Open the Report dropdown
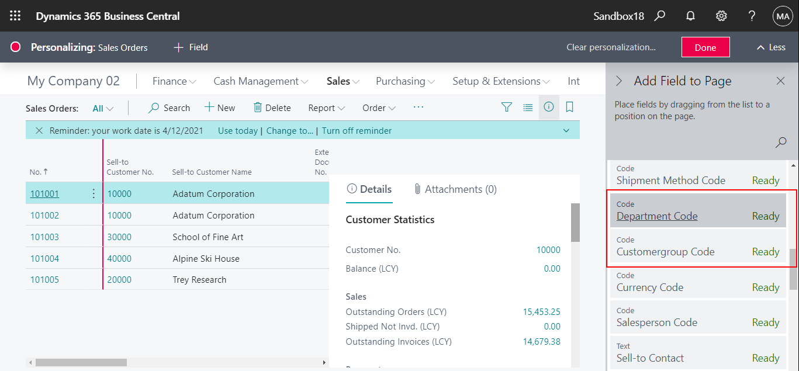 click(x=326, y=108)
